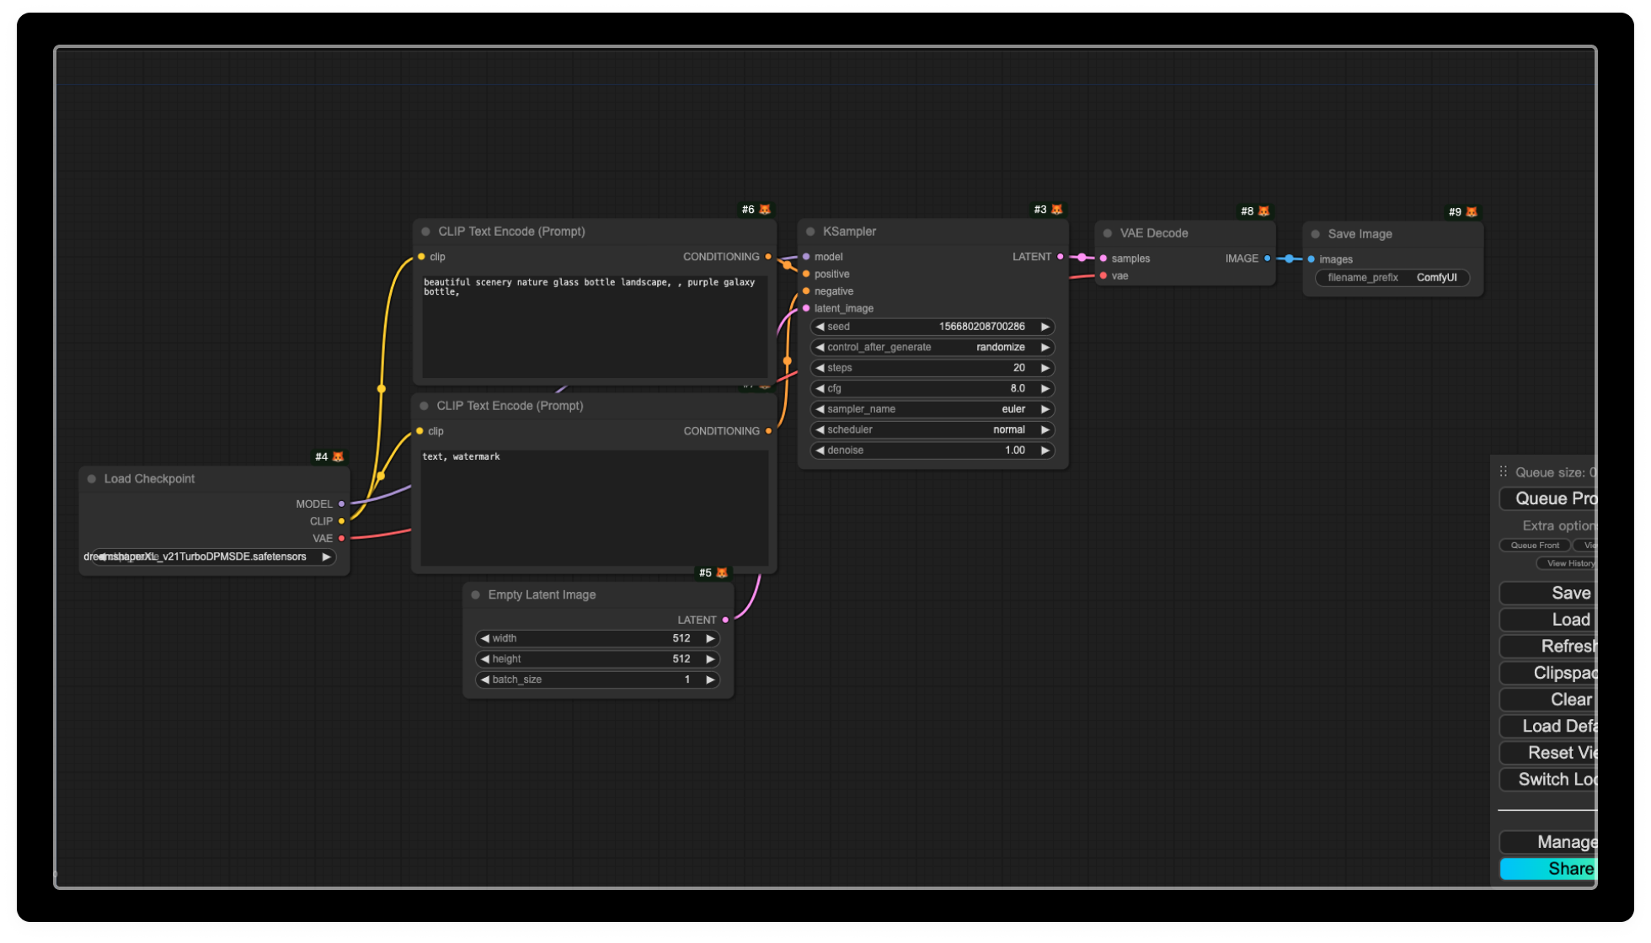Click the View History option
1651x943 pixels.
(1568, 563)
